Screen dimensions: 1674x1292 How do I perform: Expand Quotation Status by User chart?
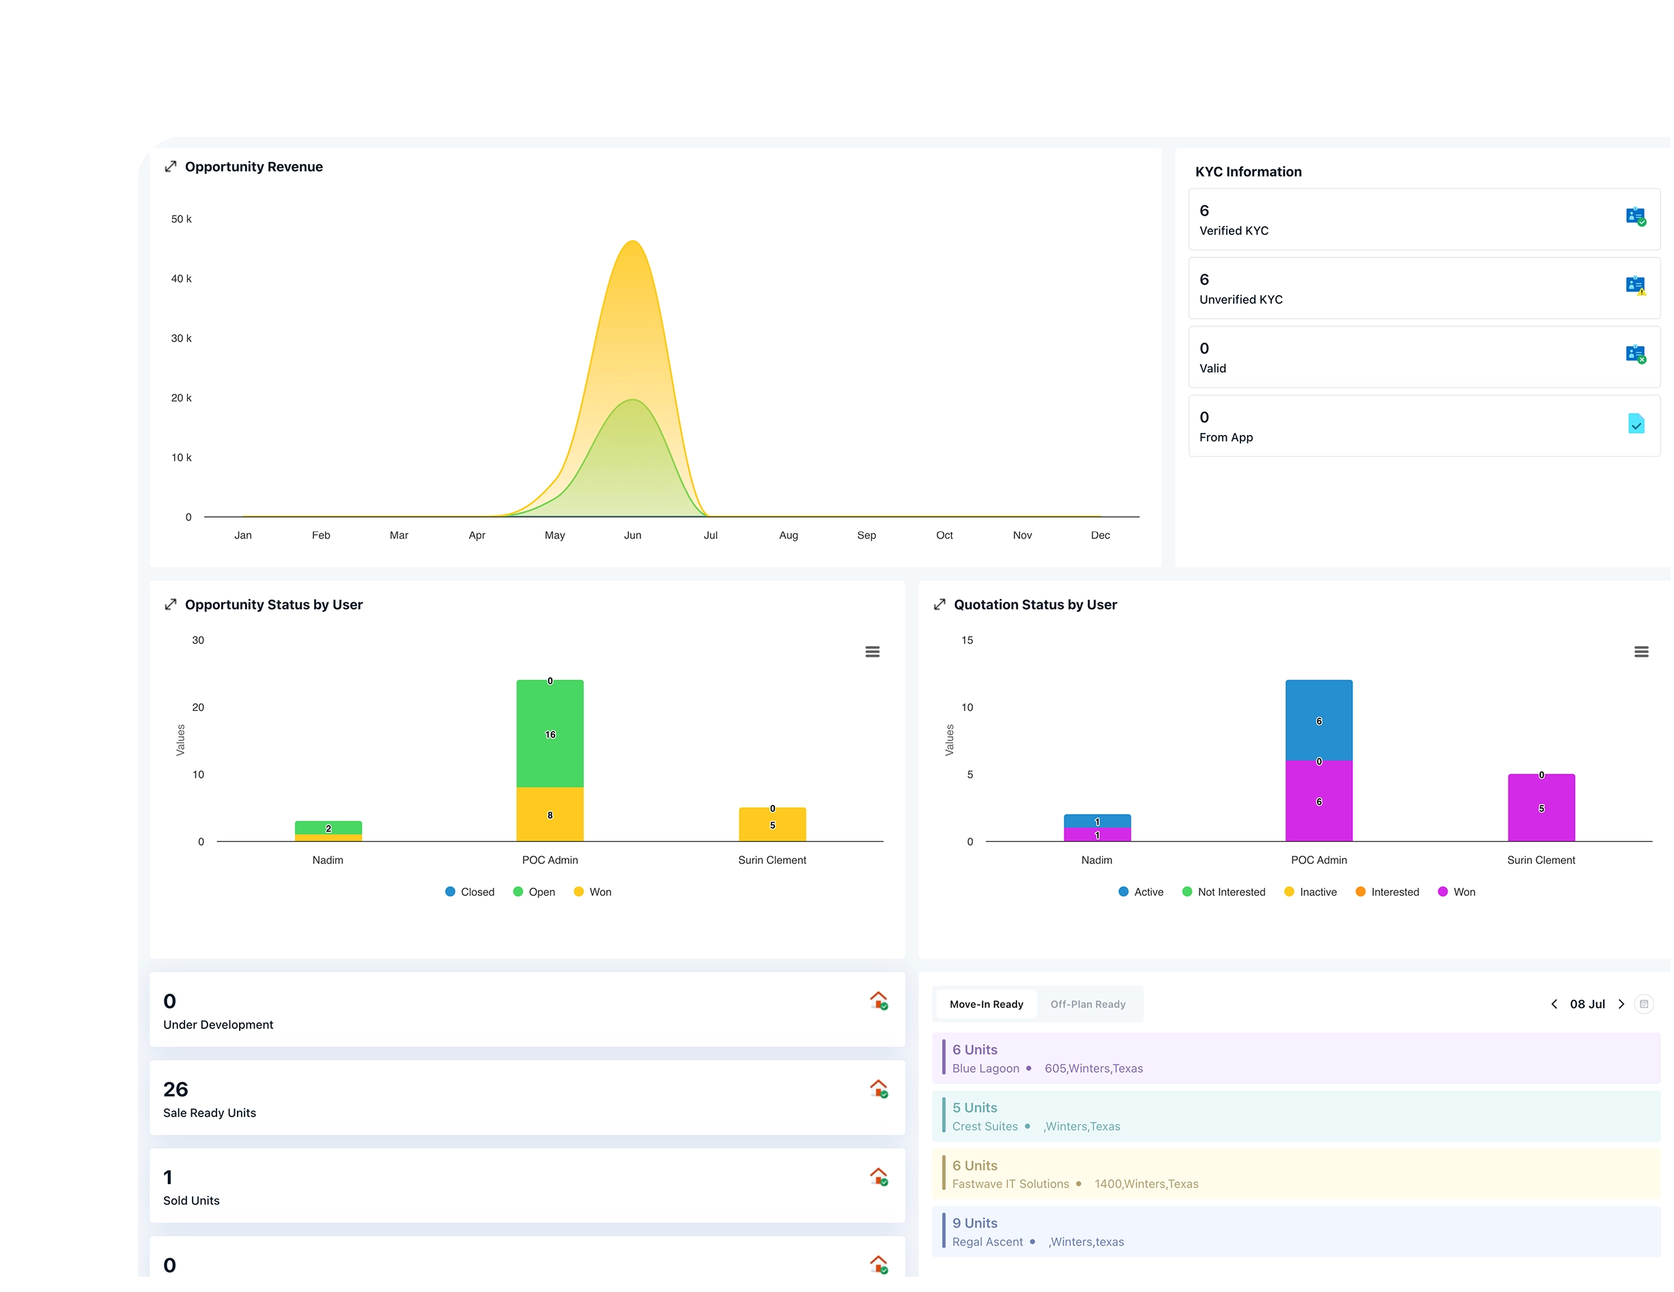point(939,605)
